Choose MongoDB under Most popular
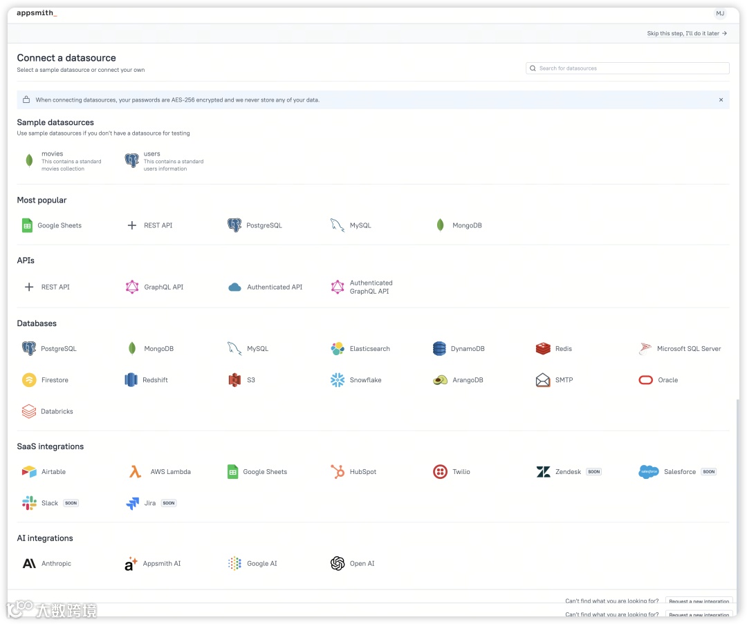Screen dimensions: 747x624 [x=459, y=225]
